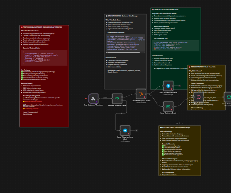Select the New Customer Webhook trigger node
The height and width of the screenshot is (193, 231).
point(93,99)
